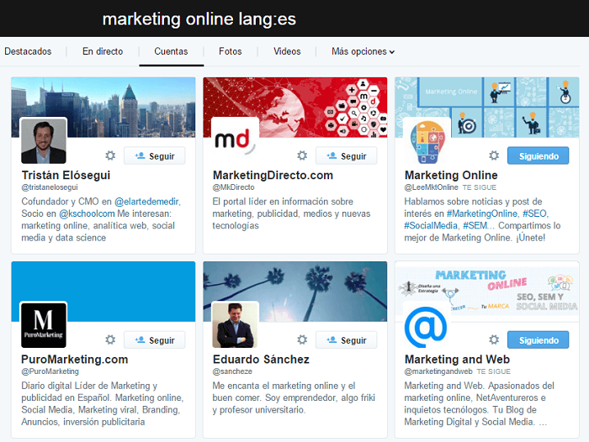Viewport: 589px width, 442px height.
Task: Click gear icon on PuroMarketing.com card
Action: coord(110,339)
